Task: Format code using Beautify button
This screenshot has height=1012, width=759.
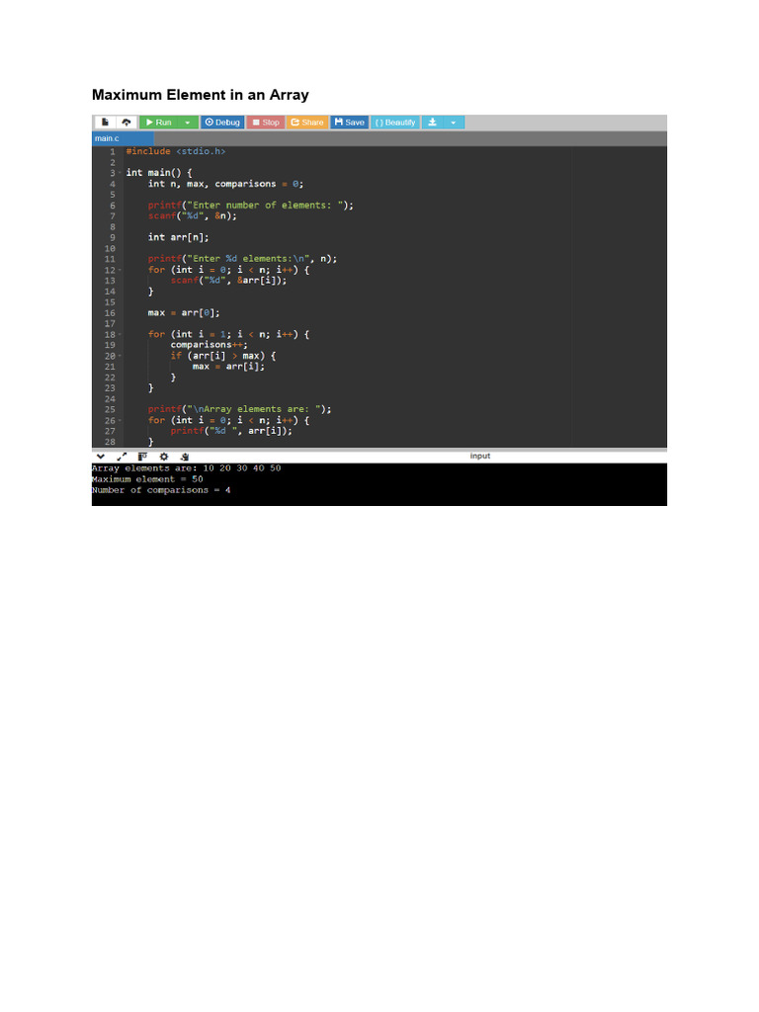Action: pos(395,122)
